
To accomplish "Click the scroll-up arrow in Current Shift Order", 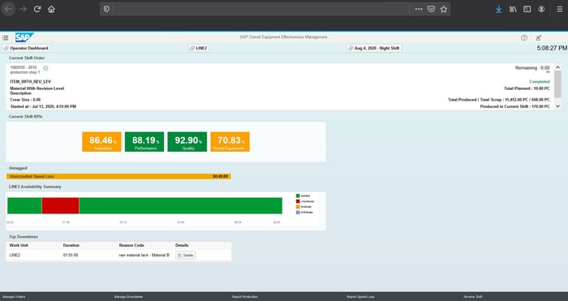I will click(x=558, y=67).
